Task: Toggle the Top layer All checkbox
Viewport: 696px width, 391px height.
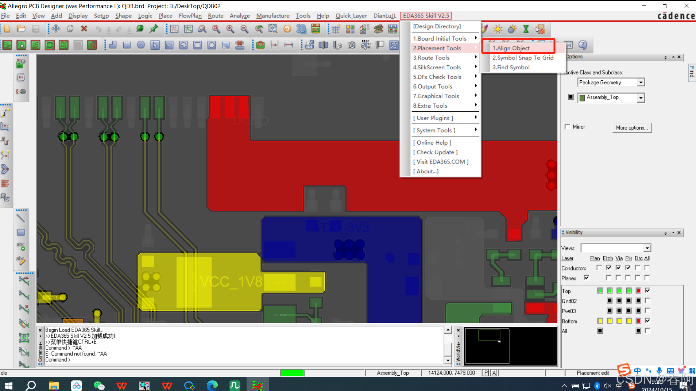Action: (647, 291)
